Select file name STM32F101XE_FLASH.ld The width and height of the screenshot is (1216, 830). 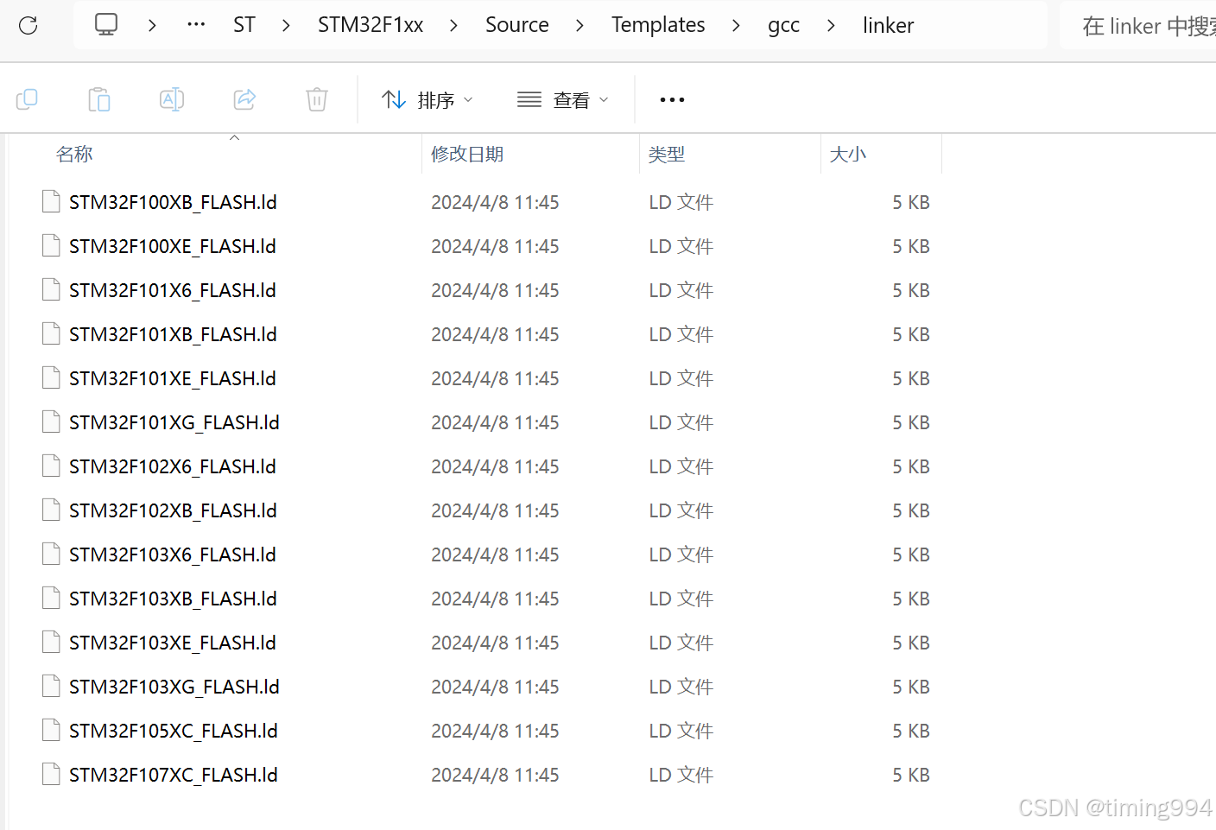173,378
